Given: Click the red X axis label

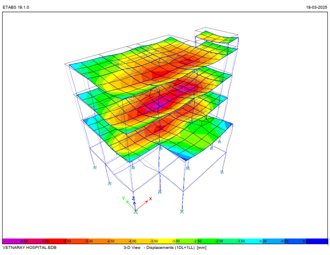Looking at the screenshot, I should point(150,199).
